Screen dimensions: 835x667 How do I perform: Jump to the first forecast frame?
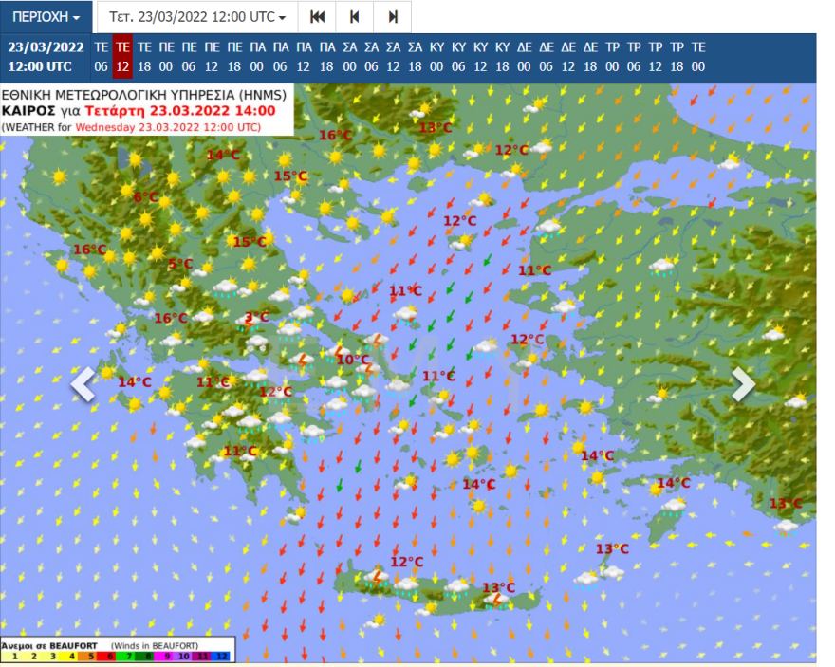(x=317, y=17)
